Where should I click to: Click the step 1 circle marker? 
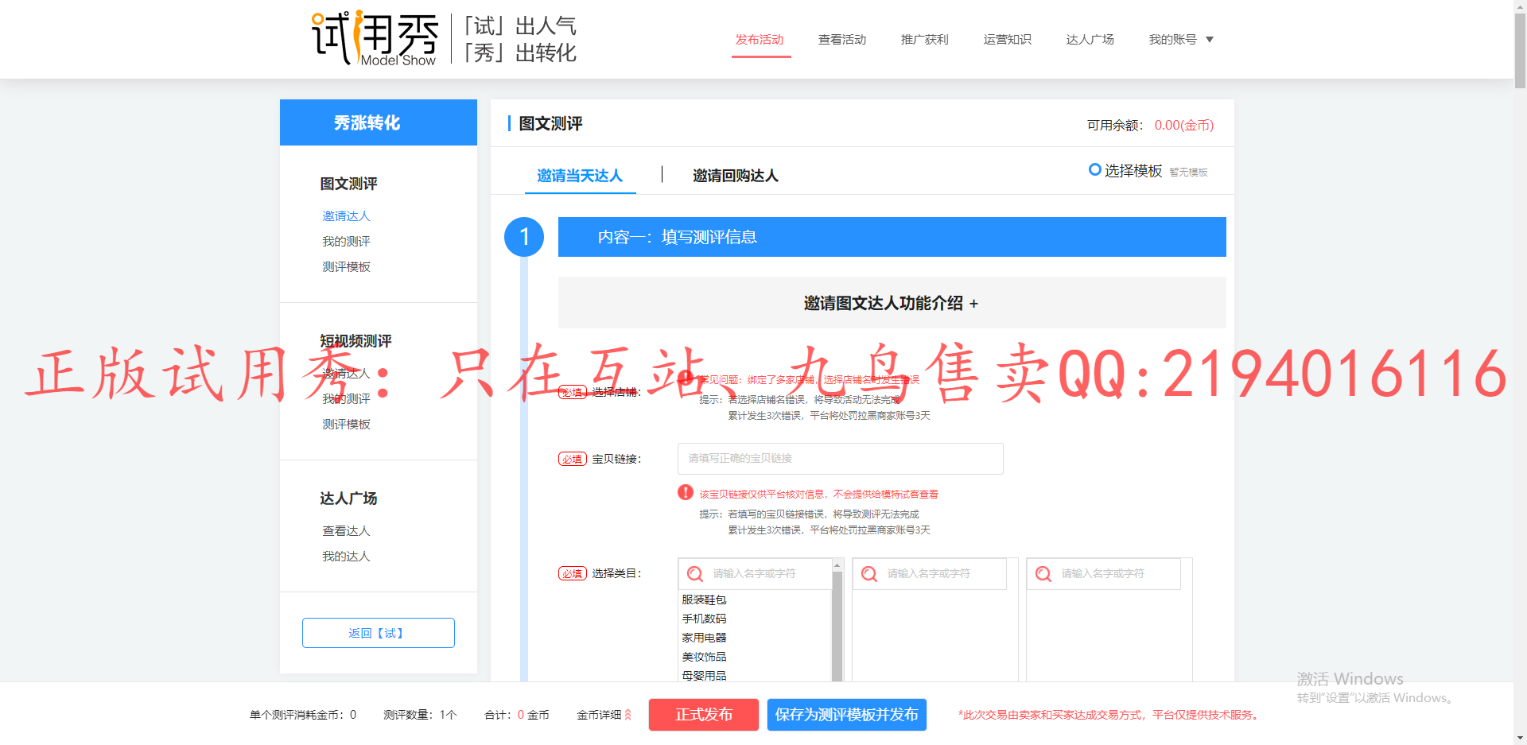point(524,237)
